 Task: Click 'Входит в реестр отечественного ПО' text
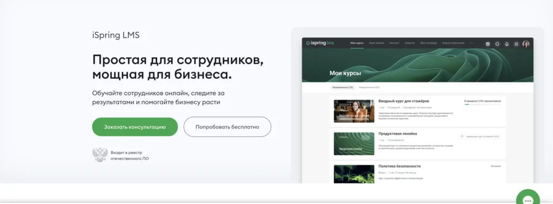click(x=130, y=156)
